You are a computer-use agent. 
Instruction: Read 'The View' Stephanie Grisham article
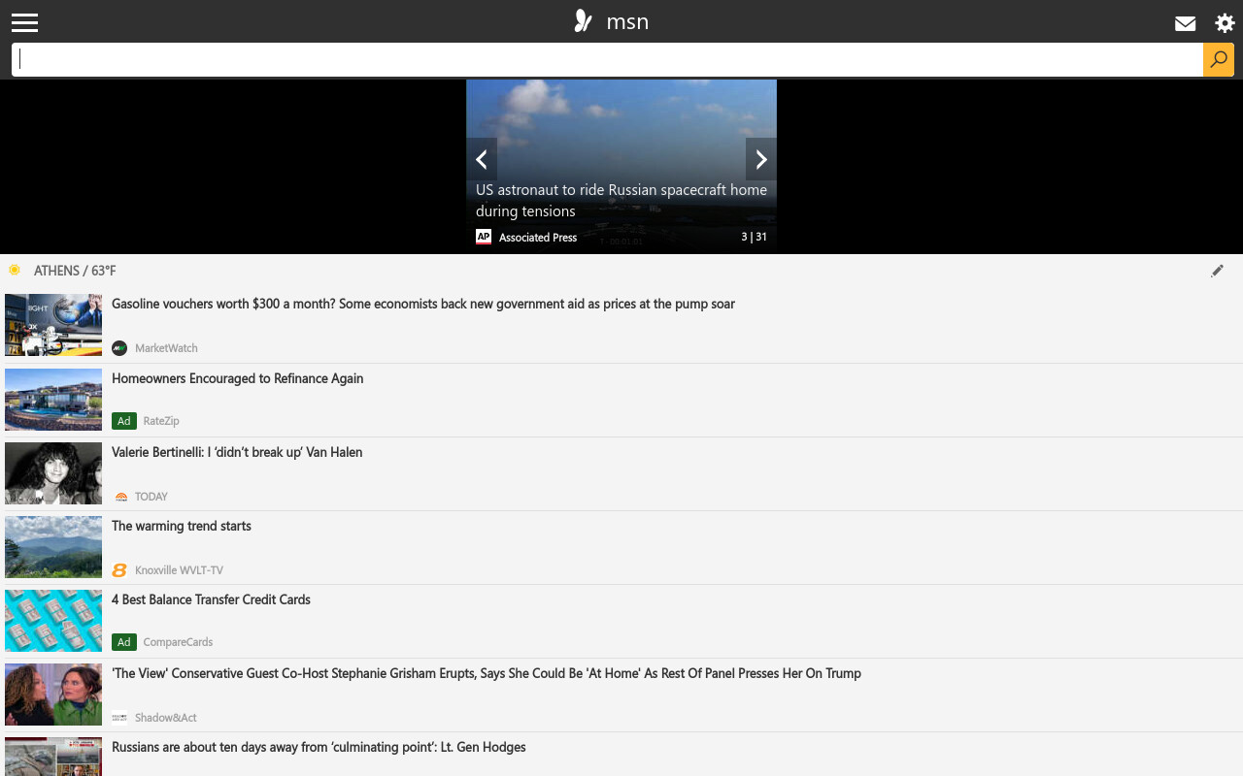487,673
